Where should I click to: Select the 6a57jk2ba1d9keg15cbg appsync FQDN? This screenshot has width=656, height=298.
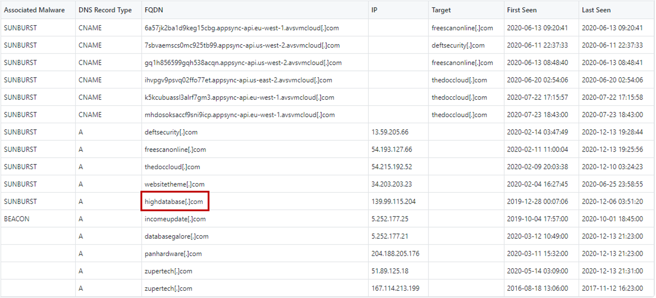[x=241, y=28]
